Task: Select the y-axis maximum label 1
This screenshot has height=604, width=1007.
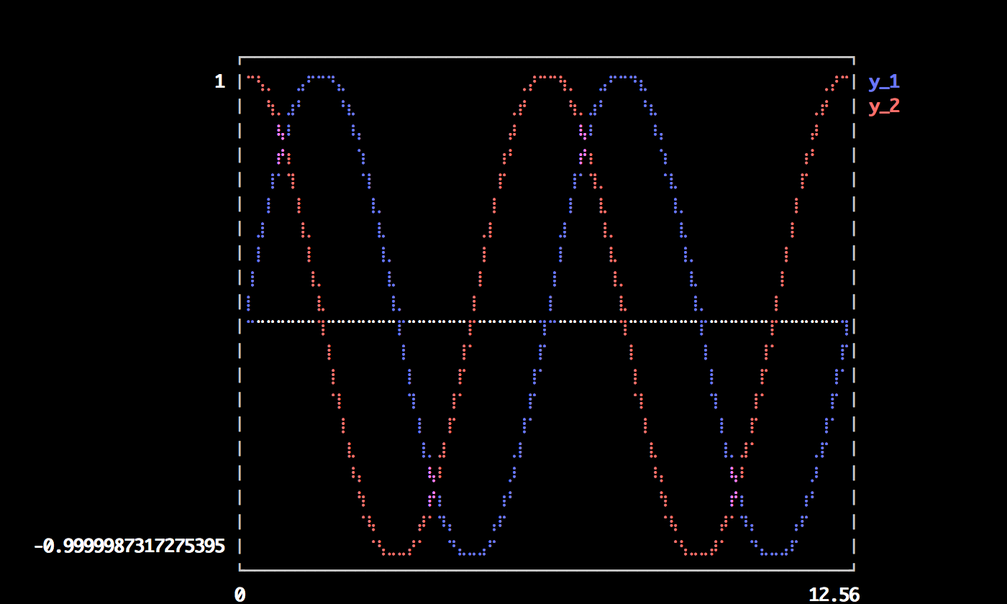Action: pos(219,82)
